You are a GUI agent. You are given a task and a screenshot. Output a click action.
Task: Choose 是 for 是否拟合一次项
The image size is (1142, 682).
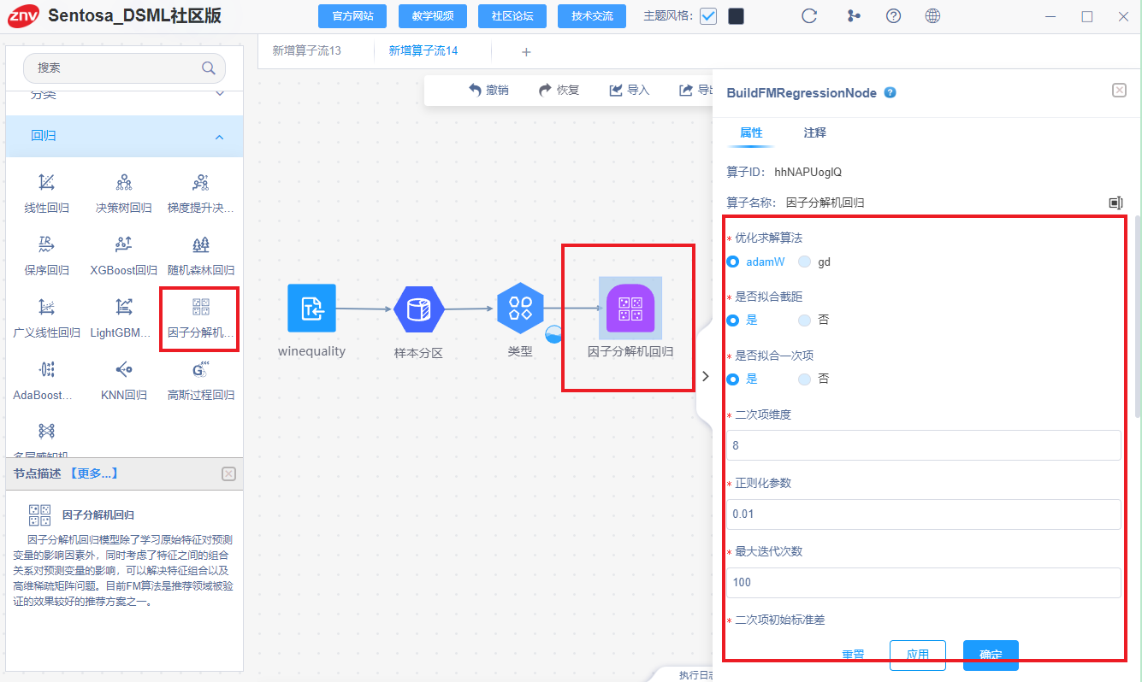(x=733, y=379)
